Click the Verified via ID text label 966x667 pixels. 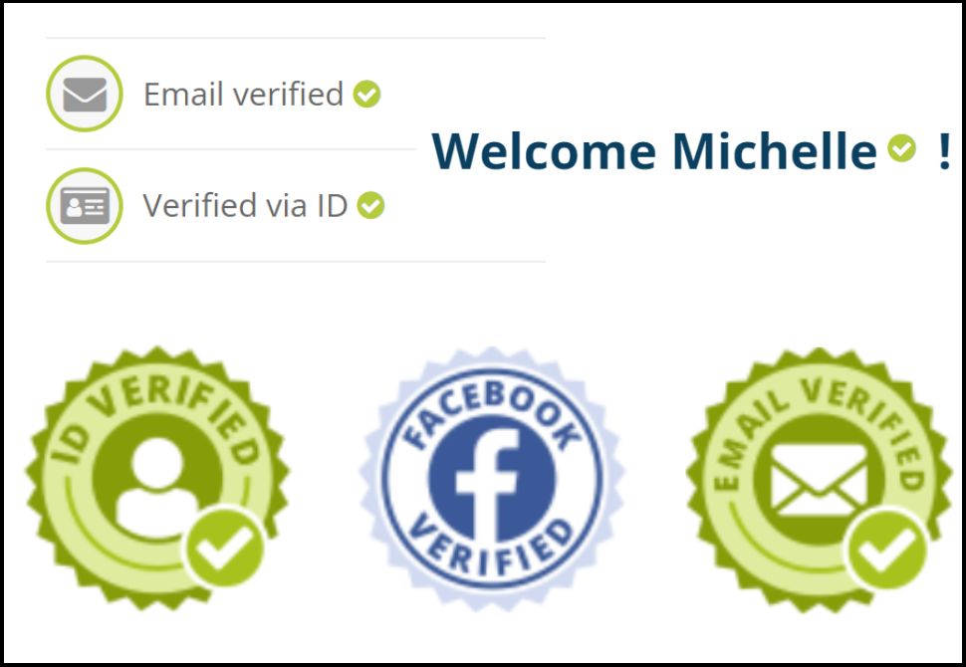coord(245,206)
